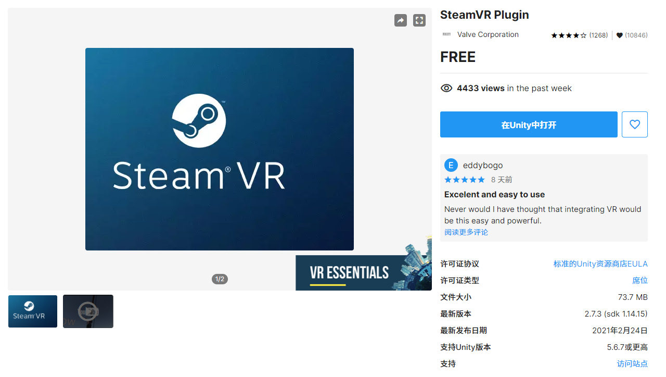Click the release date 2021年2月24日
Viewport: 666px width, 377px height.
point(620,331)
